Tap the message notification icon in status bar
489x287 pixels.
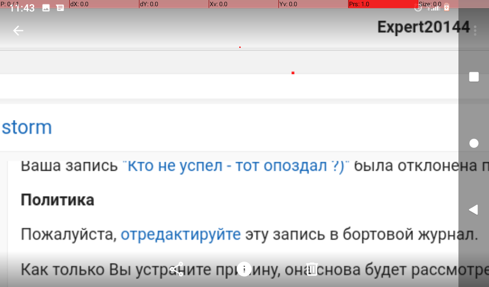click(x=60, y=8)
